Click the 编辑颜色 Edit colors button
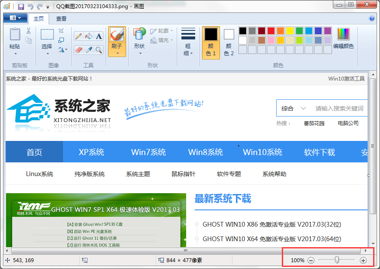Screen dimensions: 380x269 coord(343,37)
